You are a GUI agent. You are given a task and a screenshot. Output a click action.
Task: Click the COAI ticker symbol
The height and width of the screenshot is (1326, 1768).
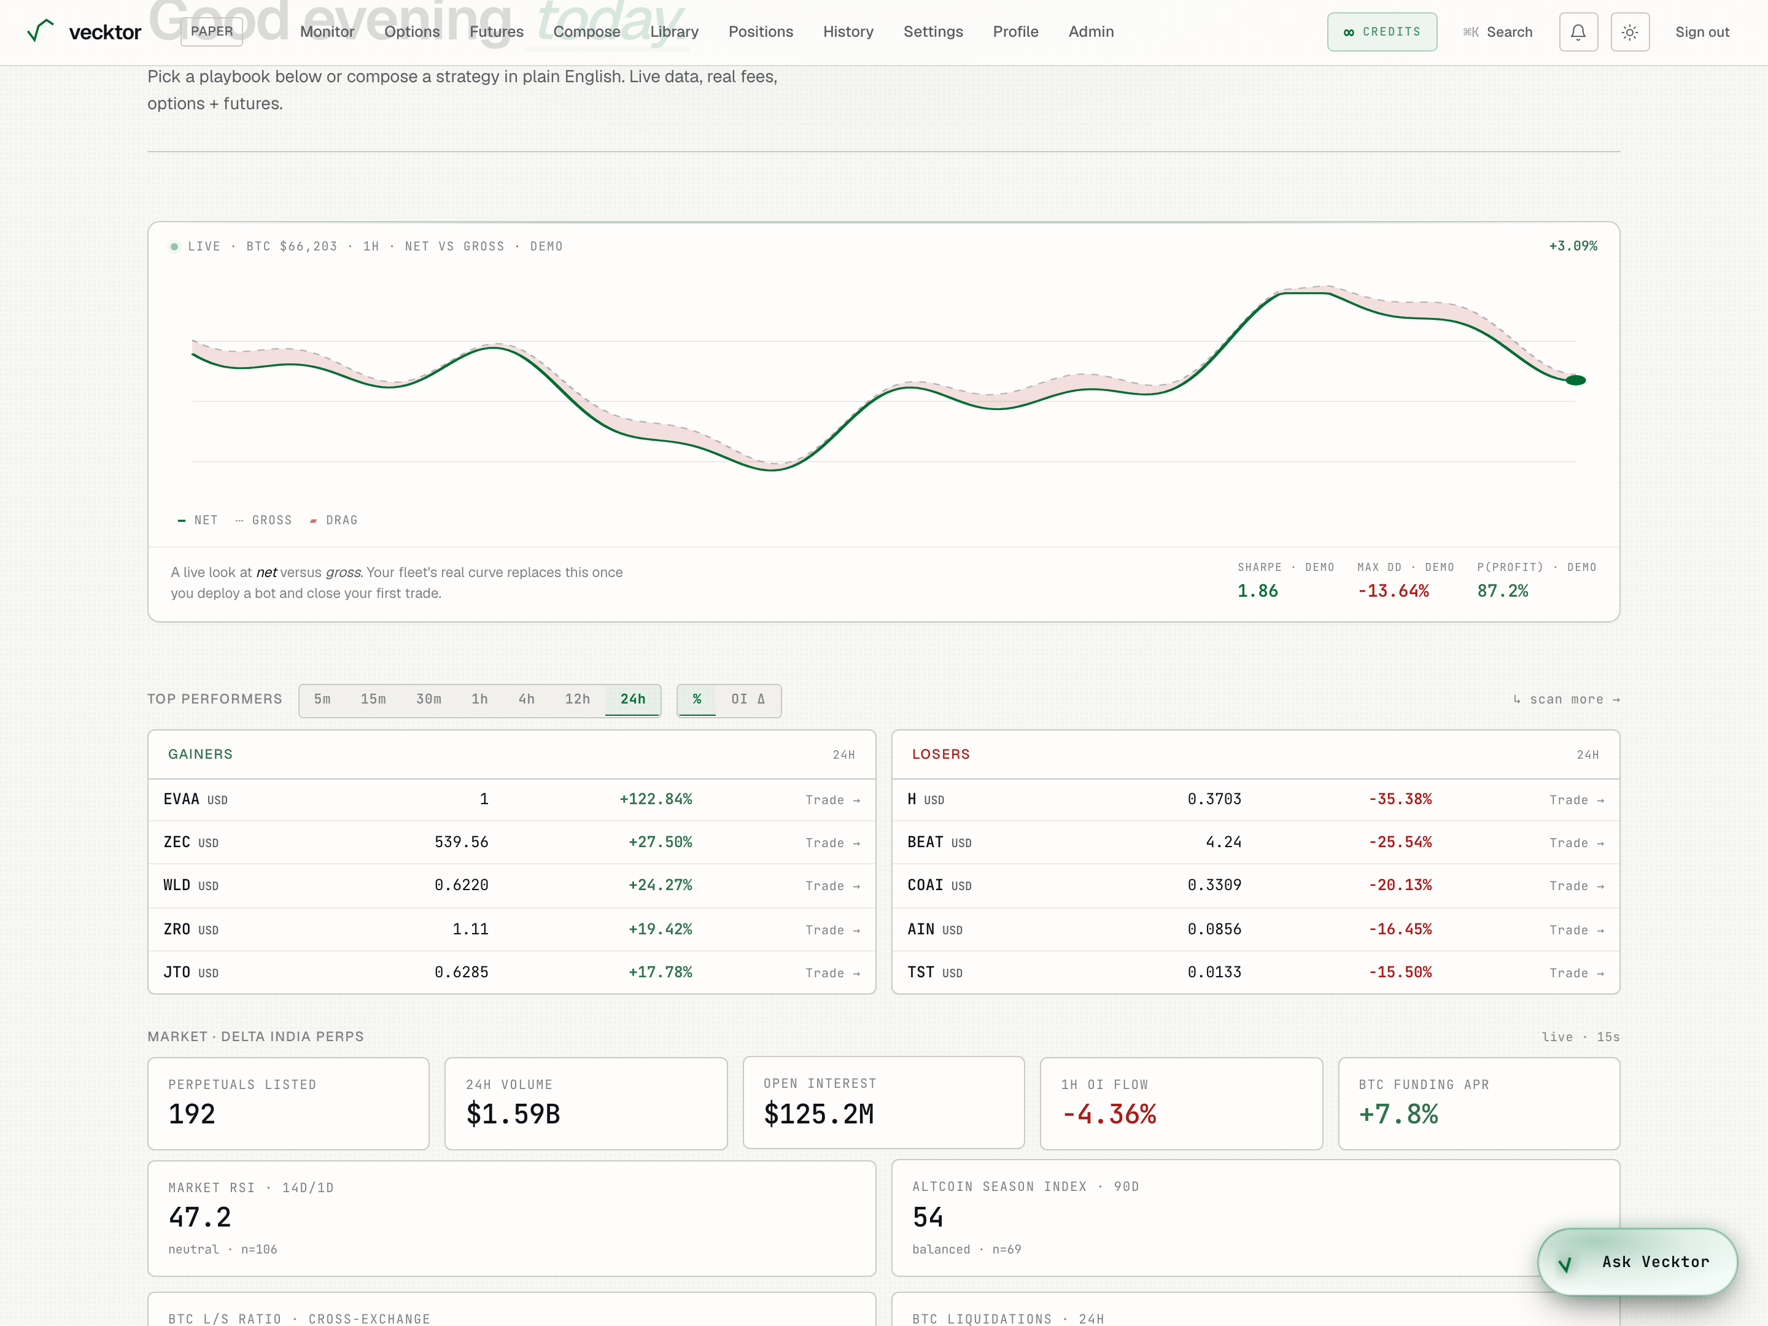pos(926,886)
